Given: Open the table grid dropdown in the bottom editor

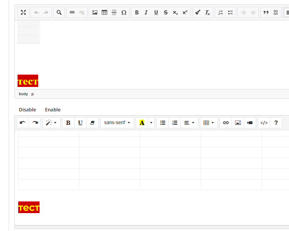Looking at the screenshot, I should (209, 123).
